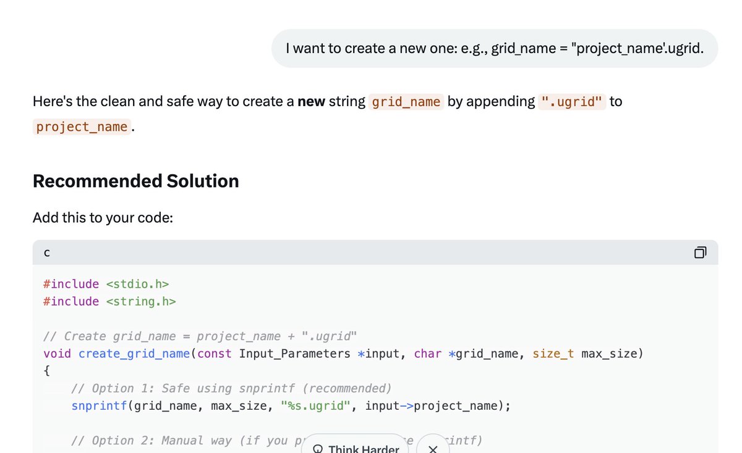Dismiss the Think Harder prompt with X
Viewport: 742px width, 453px height.
pos(433,449)
